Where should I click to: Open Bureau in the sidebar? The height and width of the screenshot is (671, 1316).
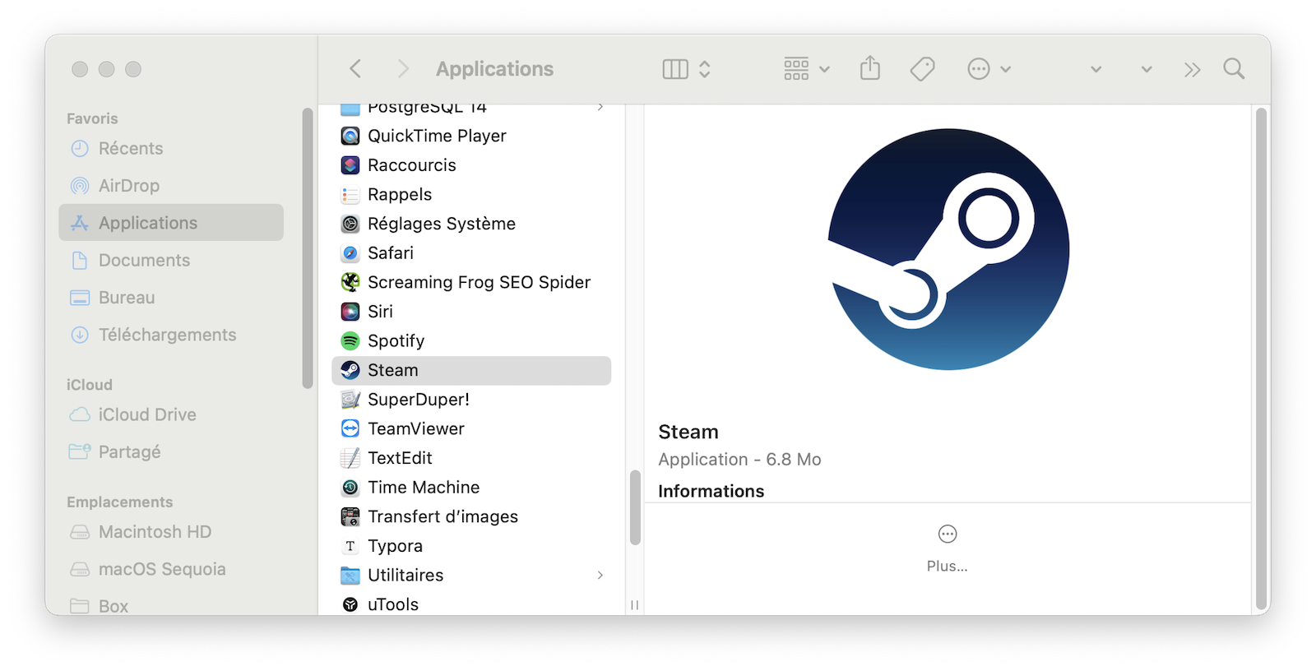click(171, 298)
